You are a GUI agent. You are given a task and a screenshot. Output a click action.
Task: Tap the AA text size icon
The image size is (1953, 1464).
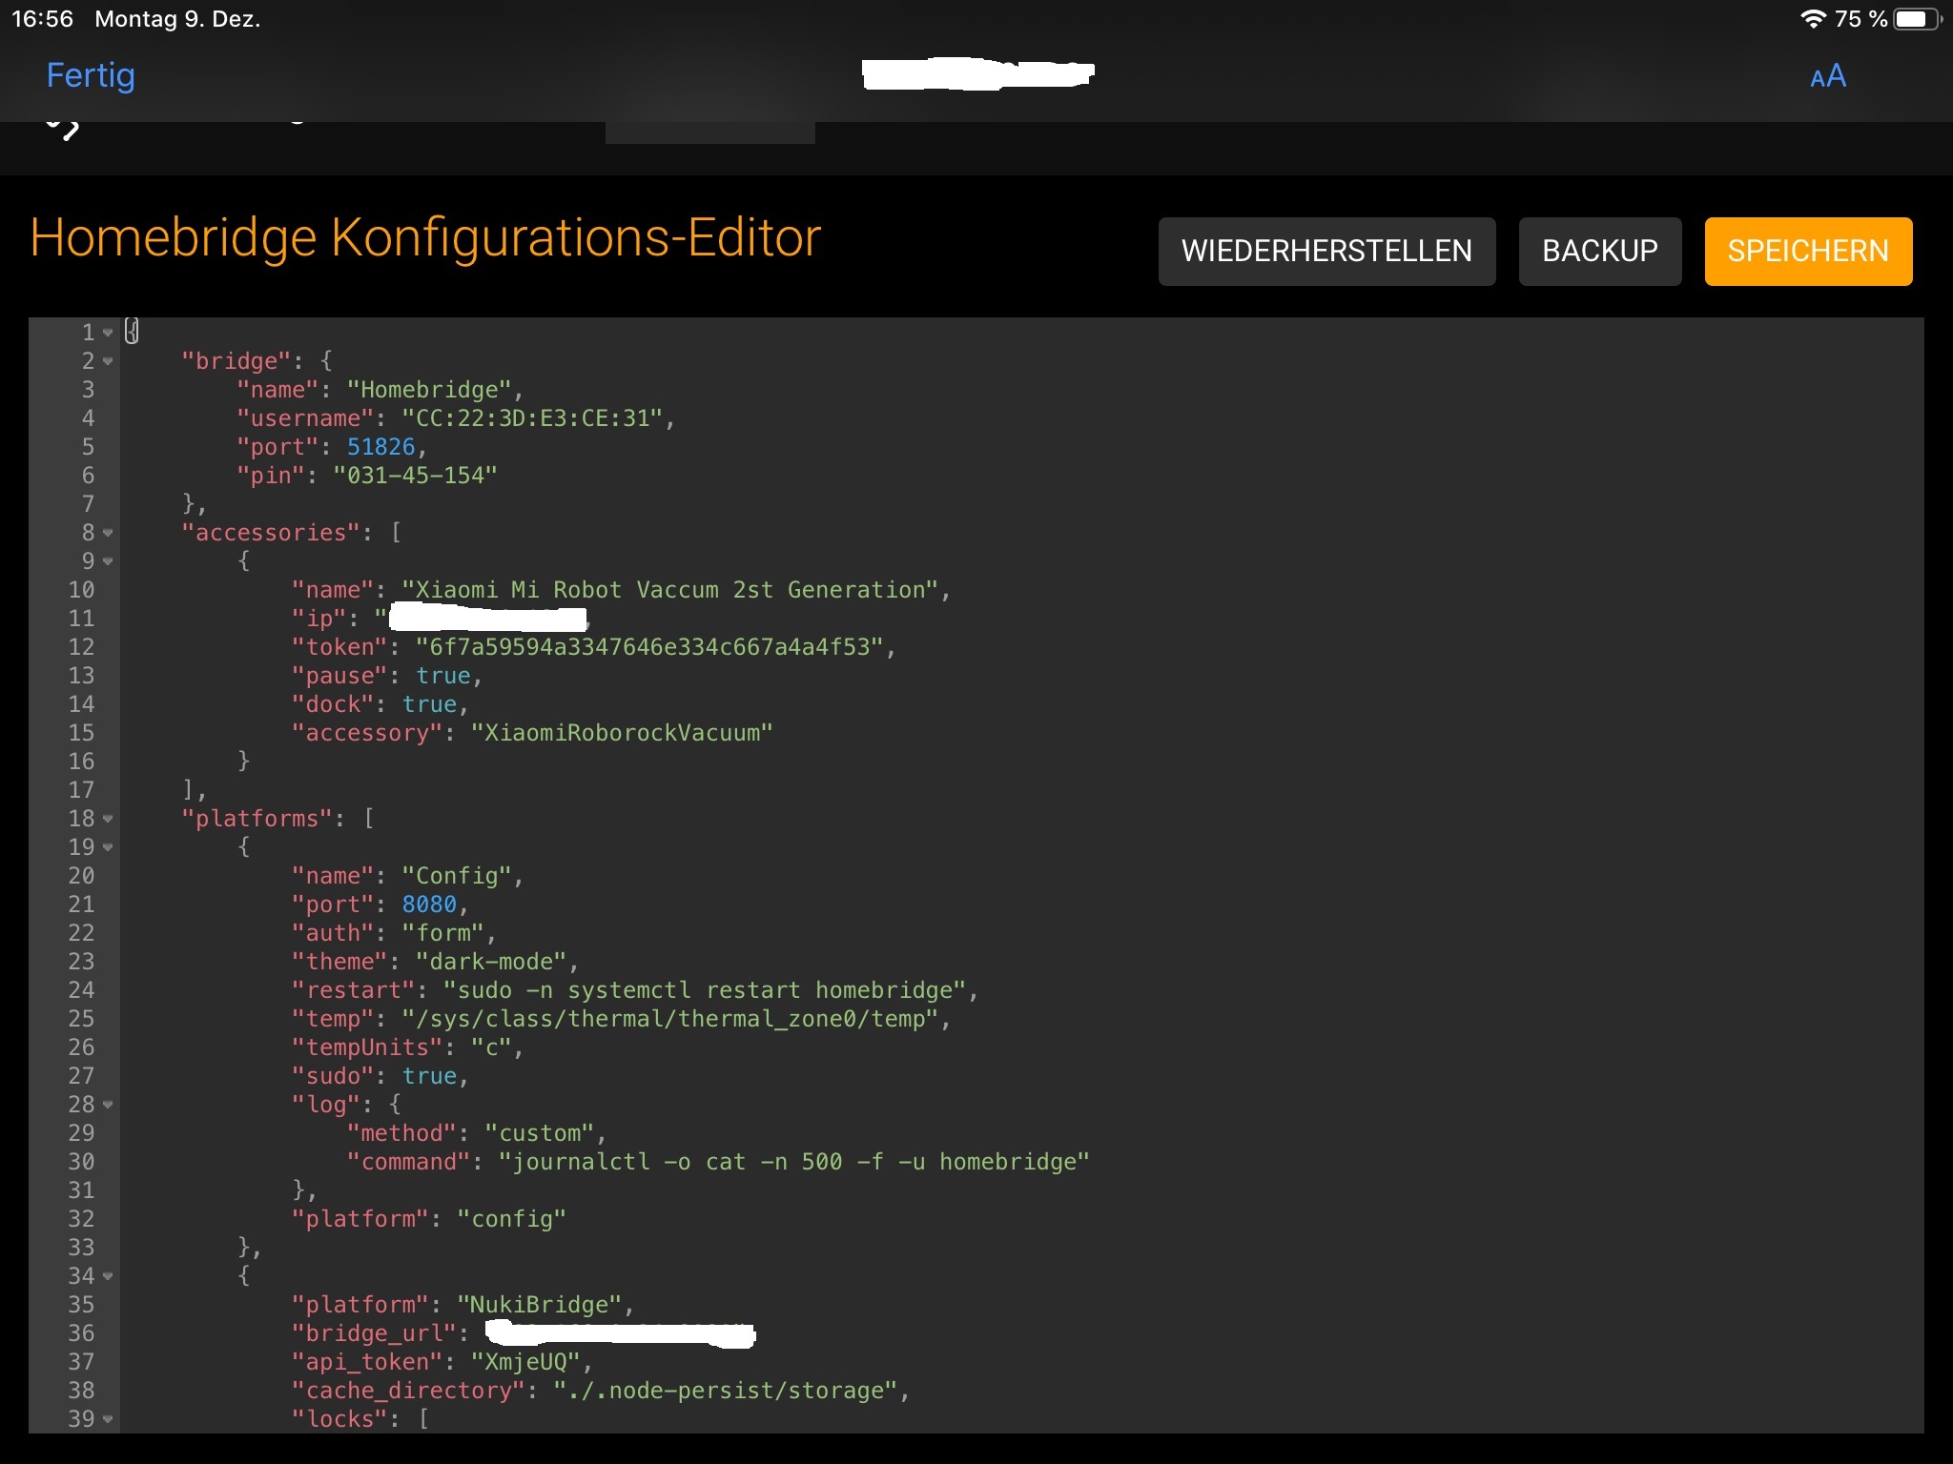(x=1827, y=76)
